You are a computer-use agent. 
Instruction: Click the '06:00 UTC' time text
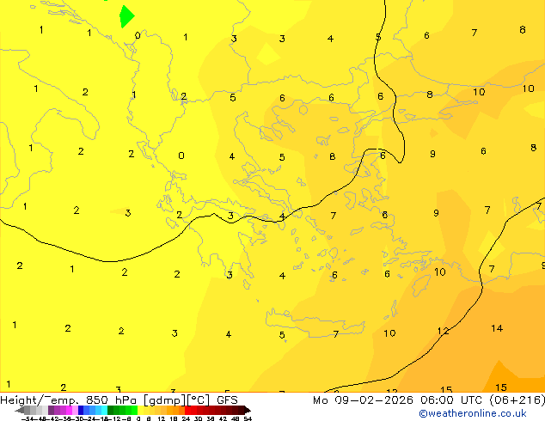(451, 400)
